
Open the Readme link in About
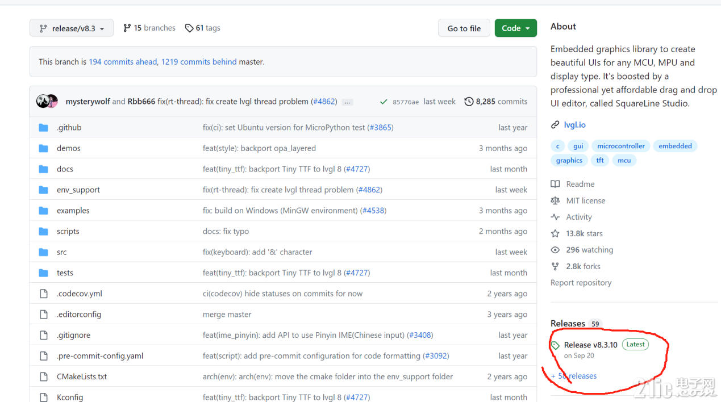(580, 185)
